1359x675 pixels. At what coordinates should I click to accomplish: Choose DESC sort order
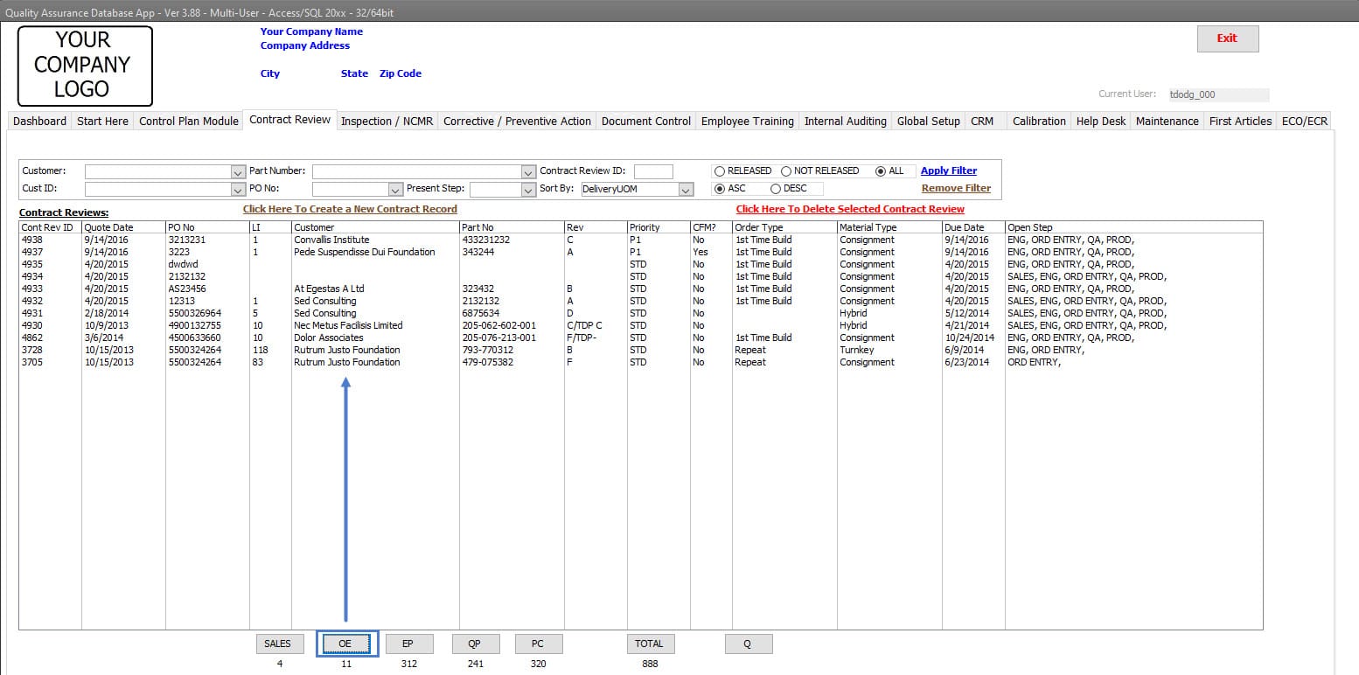click(776, 189)
